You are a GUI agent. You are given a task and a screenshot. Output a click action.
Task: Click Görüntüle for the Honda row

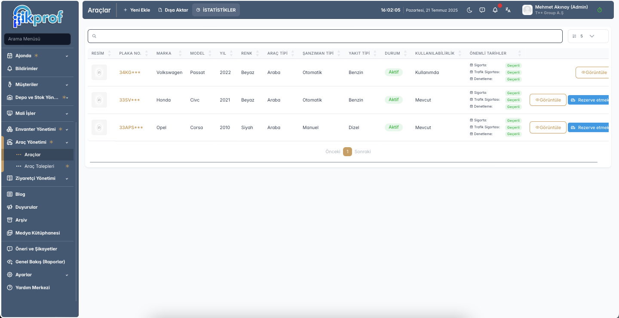(548, 100)
